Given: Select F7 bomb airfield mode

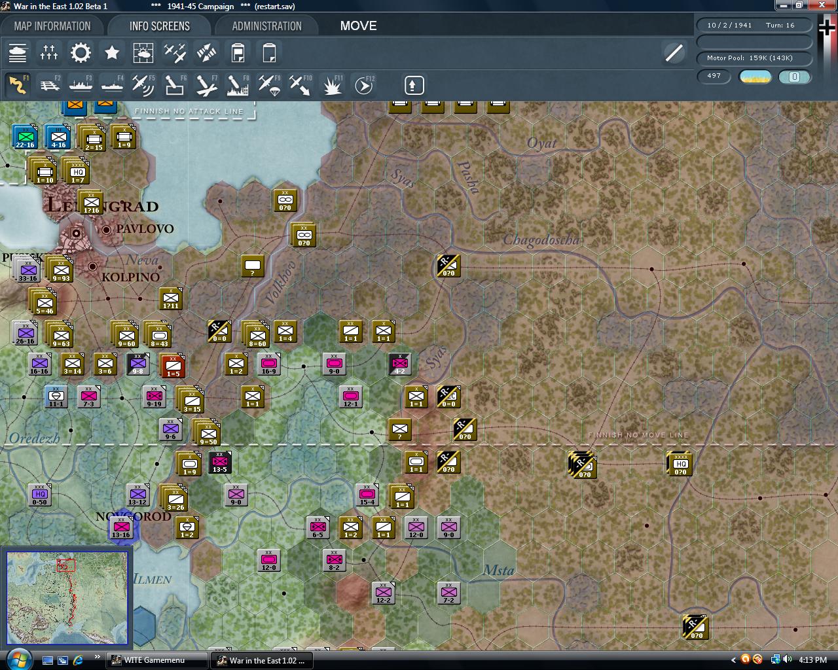Looking at the screenshot, I should pyautogui.click(x=206, y=85).
